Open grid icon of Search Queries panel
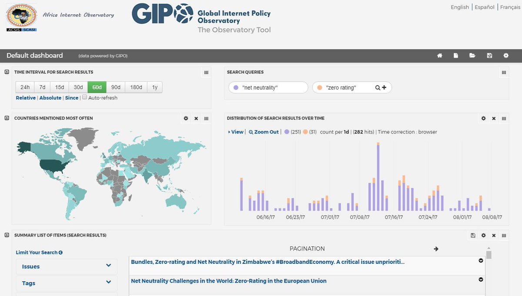Screen dimensions: 522x296 pos(504,73)
